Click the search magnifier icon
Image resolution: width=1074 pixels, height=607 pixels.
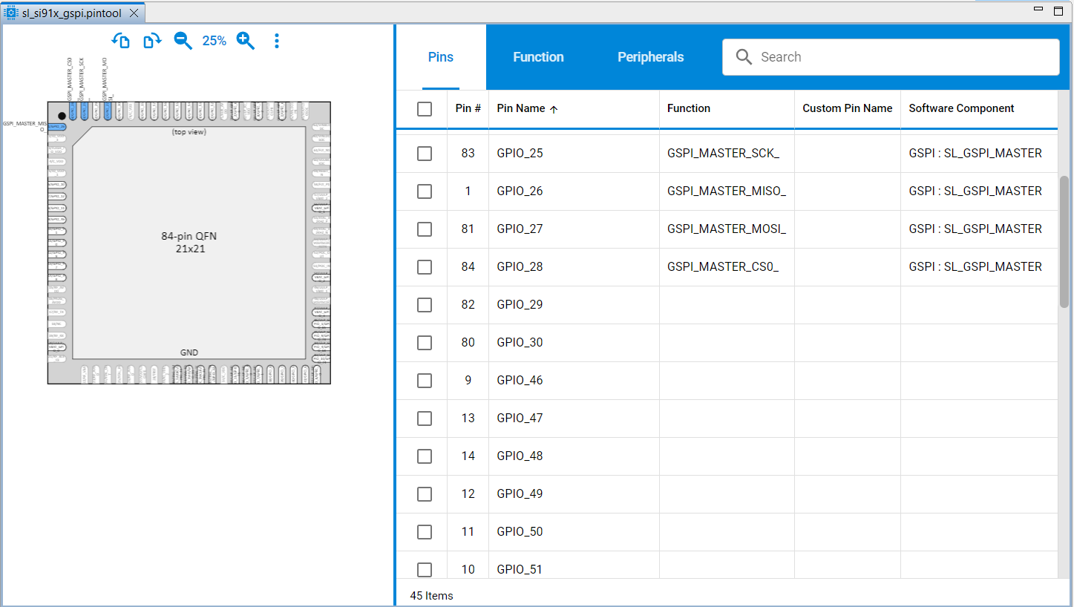[744, 56]
